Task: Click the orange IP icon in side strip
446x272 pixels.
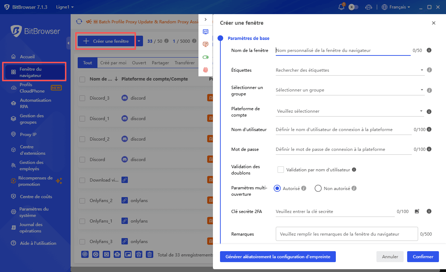Action: pyautogui.click(x=206, y=44)
